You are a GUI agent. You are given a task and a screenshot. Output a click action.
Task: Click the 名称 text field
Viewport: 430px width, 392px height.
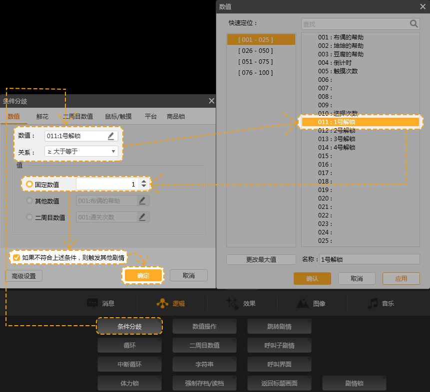click(x=370, y=259)
